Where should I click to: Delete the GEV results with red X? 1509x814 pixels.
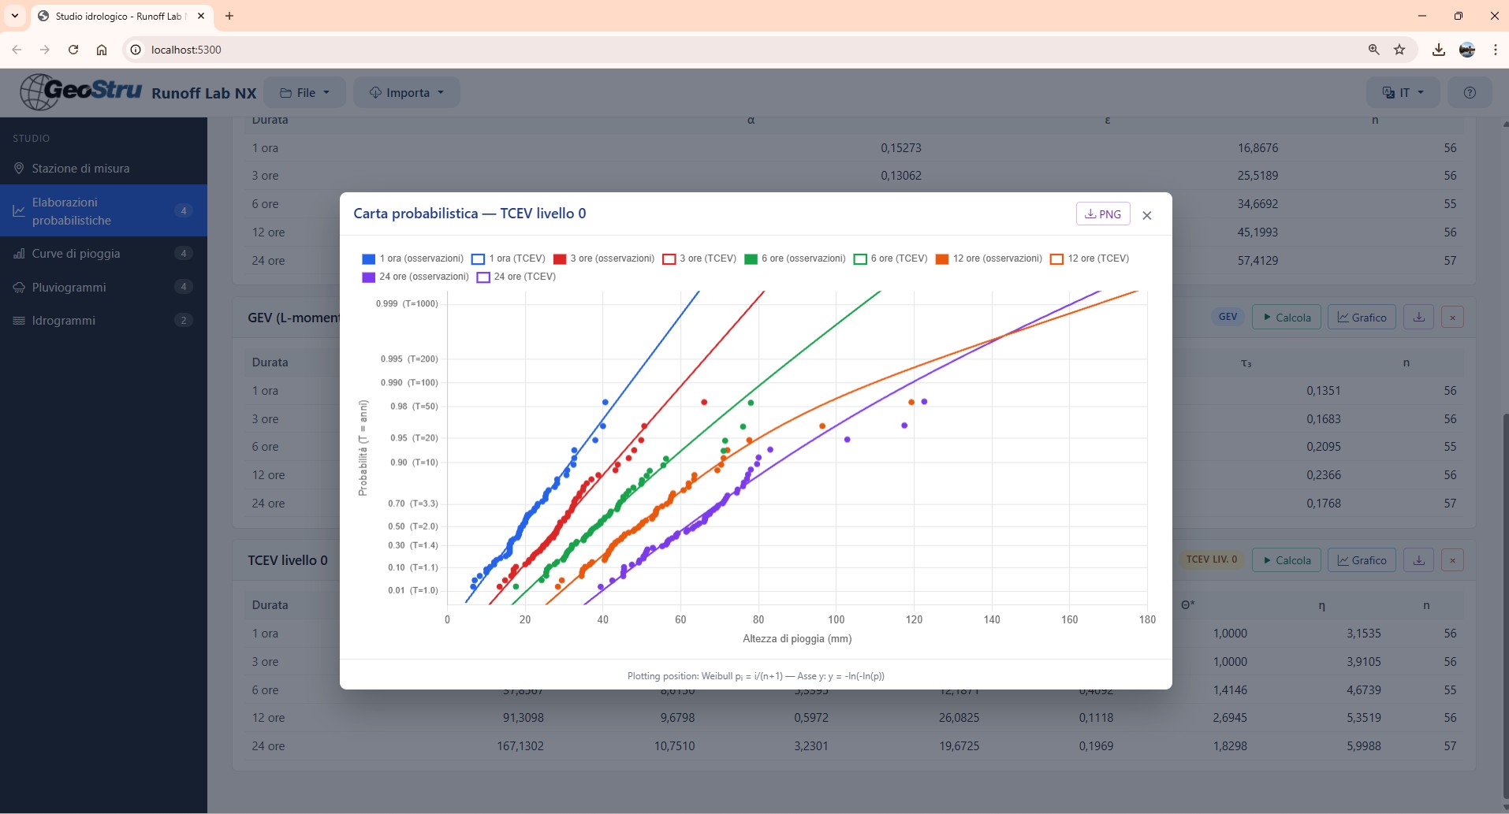1452,318
